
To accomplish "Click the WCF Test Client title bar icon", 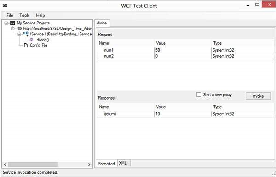I will click(5, 6).
